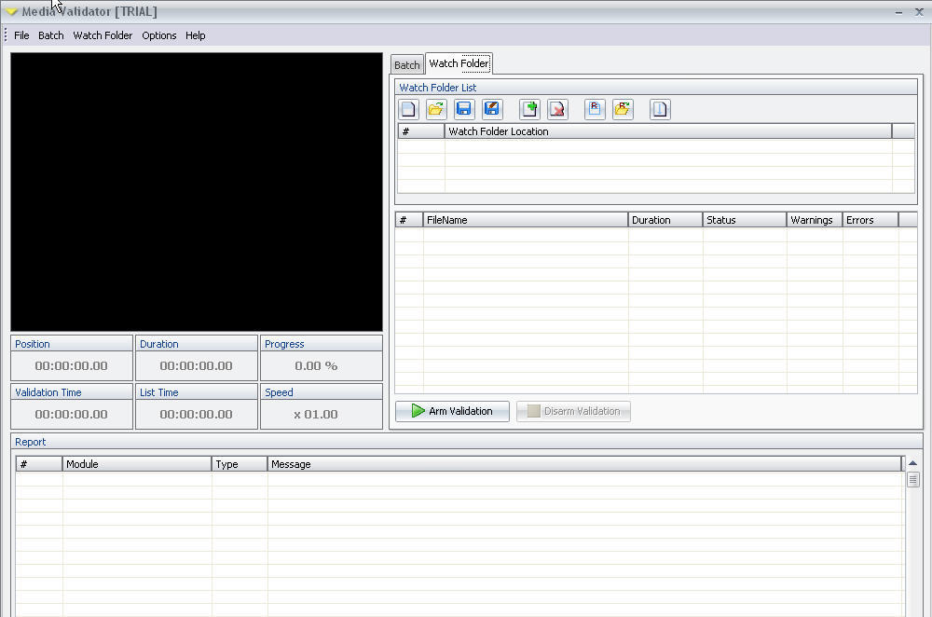Click the Status column header
The image size is (932, 617).
pyautogui.click(x=744, y=220)
